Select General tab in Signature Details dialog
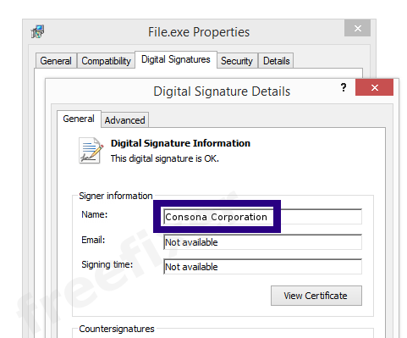This screenshot has height=338, width=407. (79, 119)
